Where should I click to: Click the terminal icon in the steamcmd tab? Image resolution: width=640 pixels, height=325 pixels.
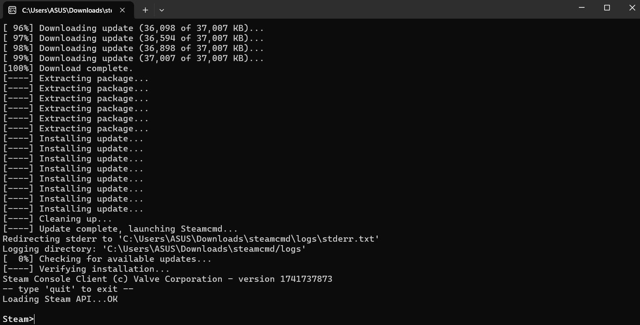[x=12, y=10]
